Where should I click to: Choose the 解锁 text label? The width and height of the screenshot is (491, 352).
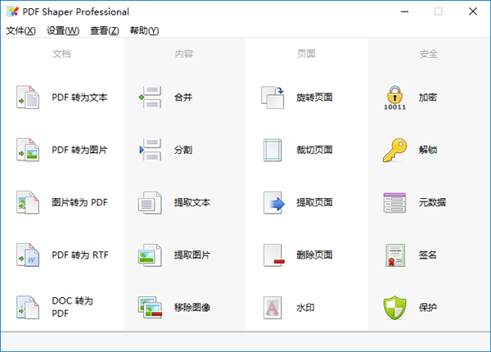[428, 150]
